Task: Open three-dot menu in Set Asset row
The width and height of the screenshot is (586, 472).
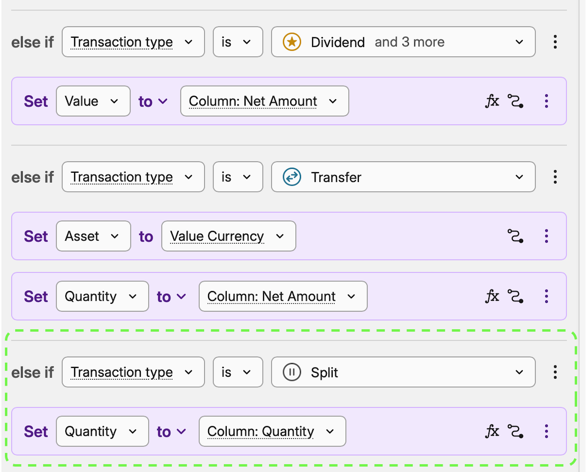Action: coord(546,236)
